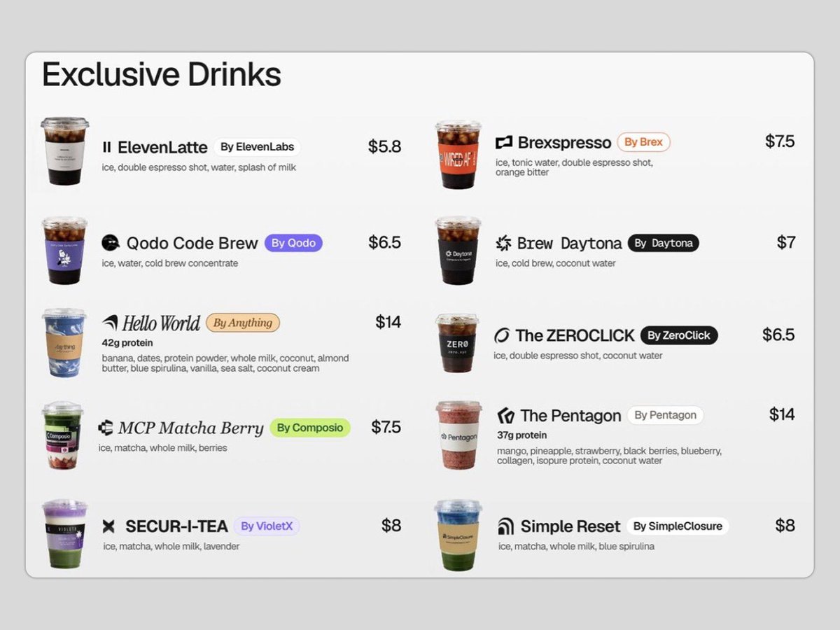Viewport: 840px width, 630px height.
Task: Click the ZeroClick ring logo icon
Action: (x=502, y=336)
